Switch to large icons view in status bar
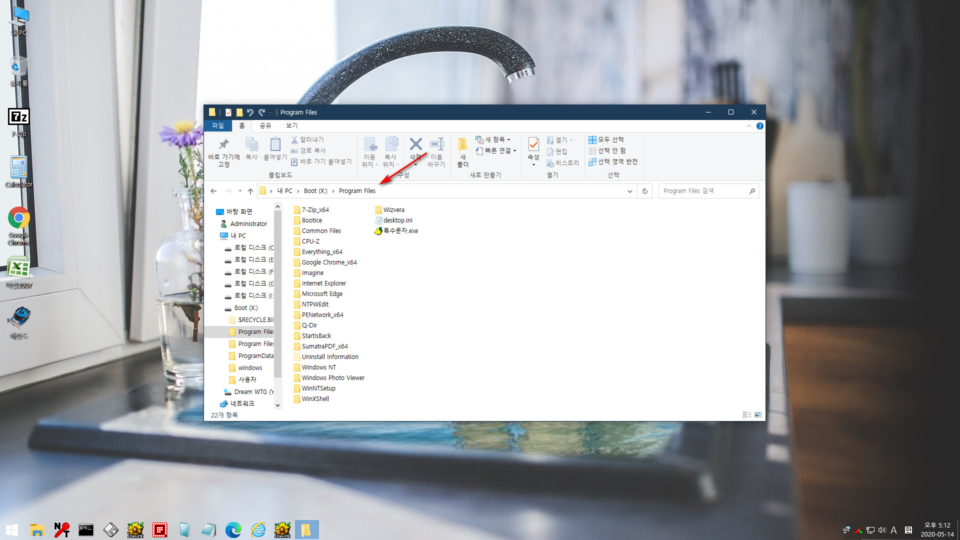 pos(758,415)
